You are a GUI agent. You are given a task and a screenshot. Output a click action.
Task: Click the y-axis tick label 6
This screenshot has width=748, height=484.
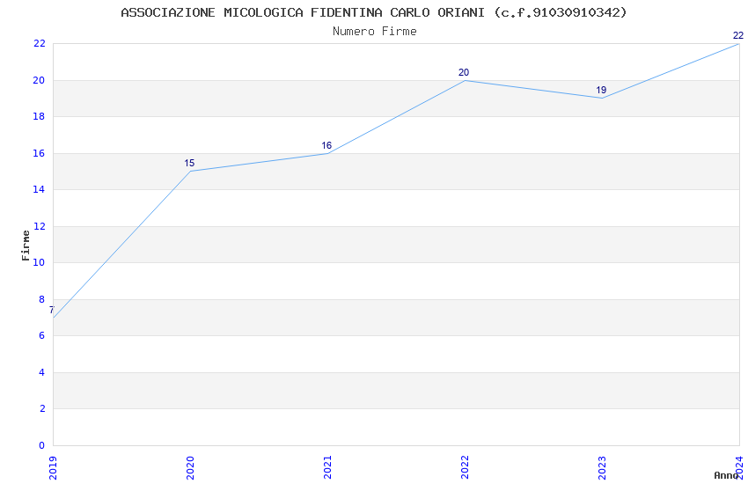(x=42, y=335)
